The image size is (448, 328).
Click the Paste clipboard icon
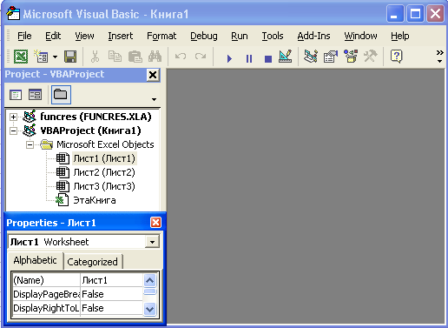(x=135, y=57)
